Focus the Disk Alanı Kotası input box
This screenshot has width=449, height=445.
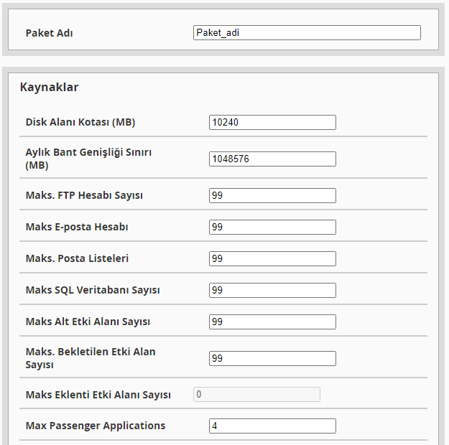coord(272,123)
